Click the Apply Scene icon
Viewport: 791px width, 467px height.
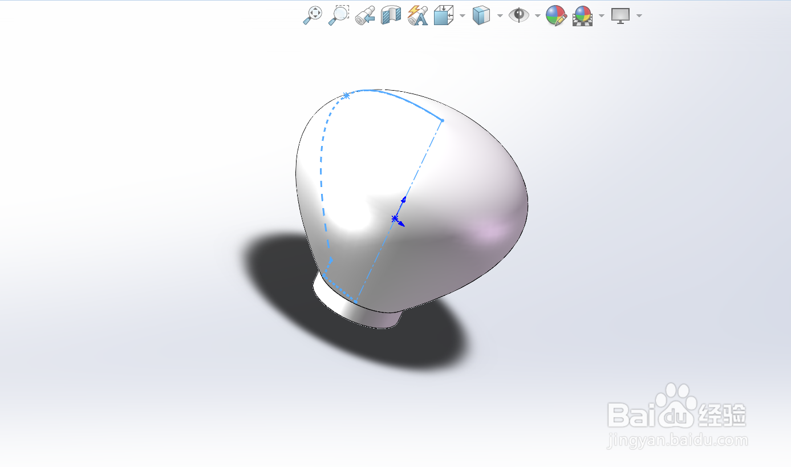583,15
